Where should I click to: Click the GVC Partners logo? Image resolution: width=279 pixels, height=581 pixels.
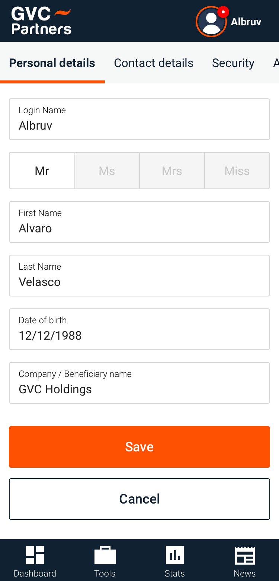point(41,21)
